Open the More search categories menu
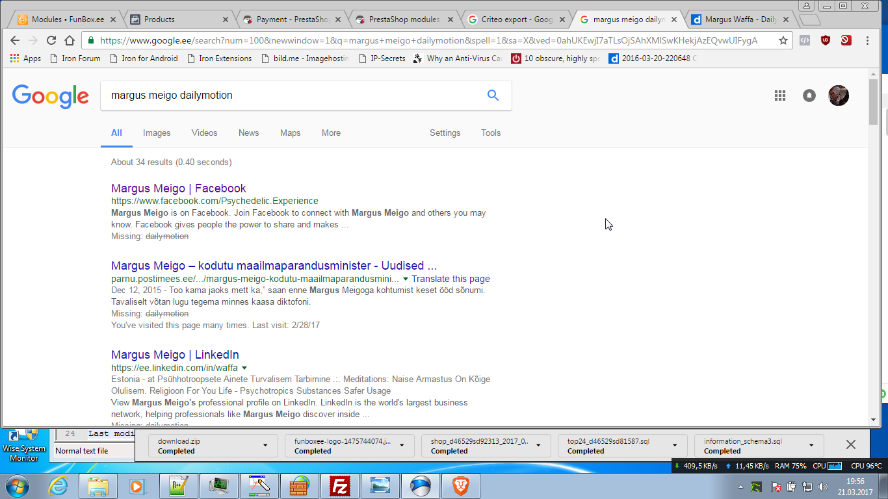This screenshot has width=888, height=499. coord(331,133)
